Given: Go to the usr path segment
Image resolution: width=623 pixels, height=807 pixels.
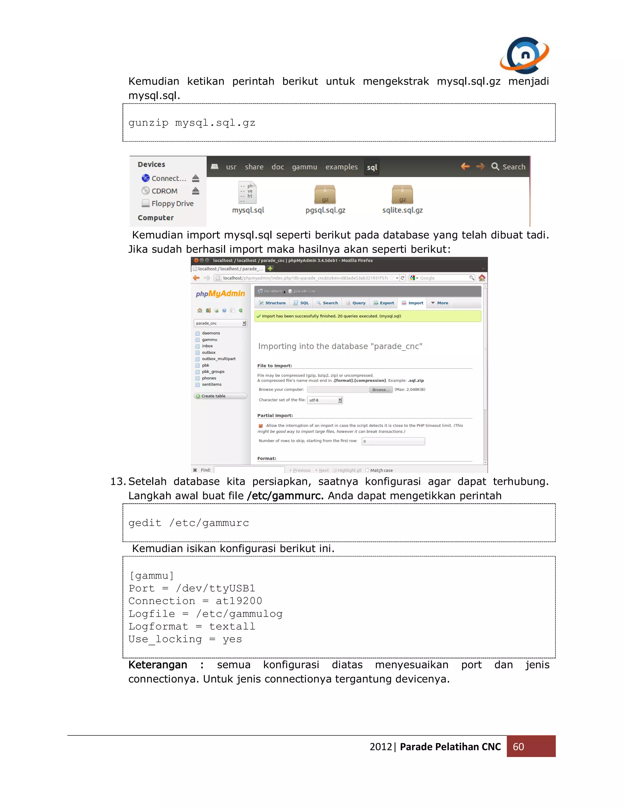Looking at the screenshot, I should coord(231,167).
